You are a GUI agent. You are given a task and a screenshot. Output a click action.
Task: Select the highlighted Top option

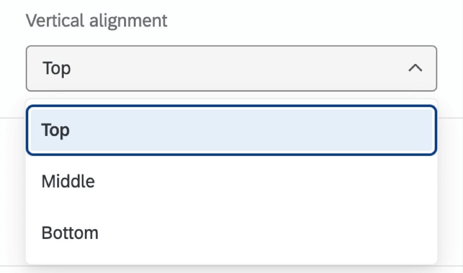pos(231,130)
